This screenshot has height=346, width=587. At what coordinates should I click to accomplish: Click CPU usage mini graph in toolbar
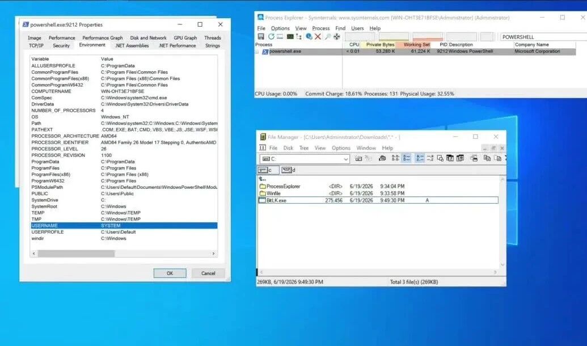(360, 37)
